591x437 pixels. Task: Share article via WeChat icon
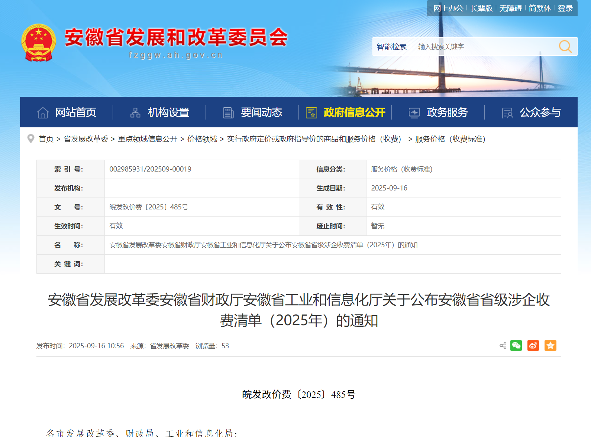516,345
